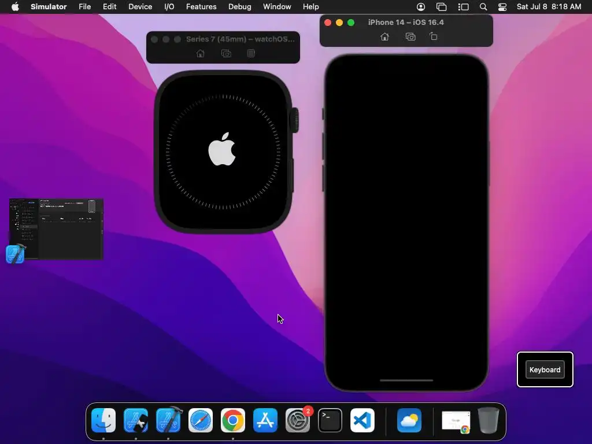Click the iPhone silent switch on left edge
Viewport: 592px width, 444px height.
(x=323, y=114)
